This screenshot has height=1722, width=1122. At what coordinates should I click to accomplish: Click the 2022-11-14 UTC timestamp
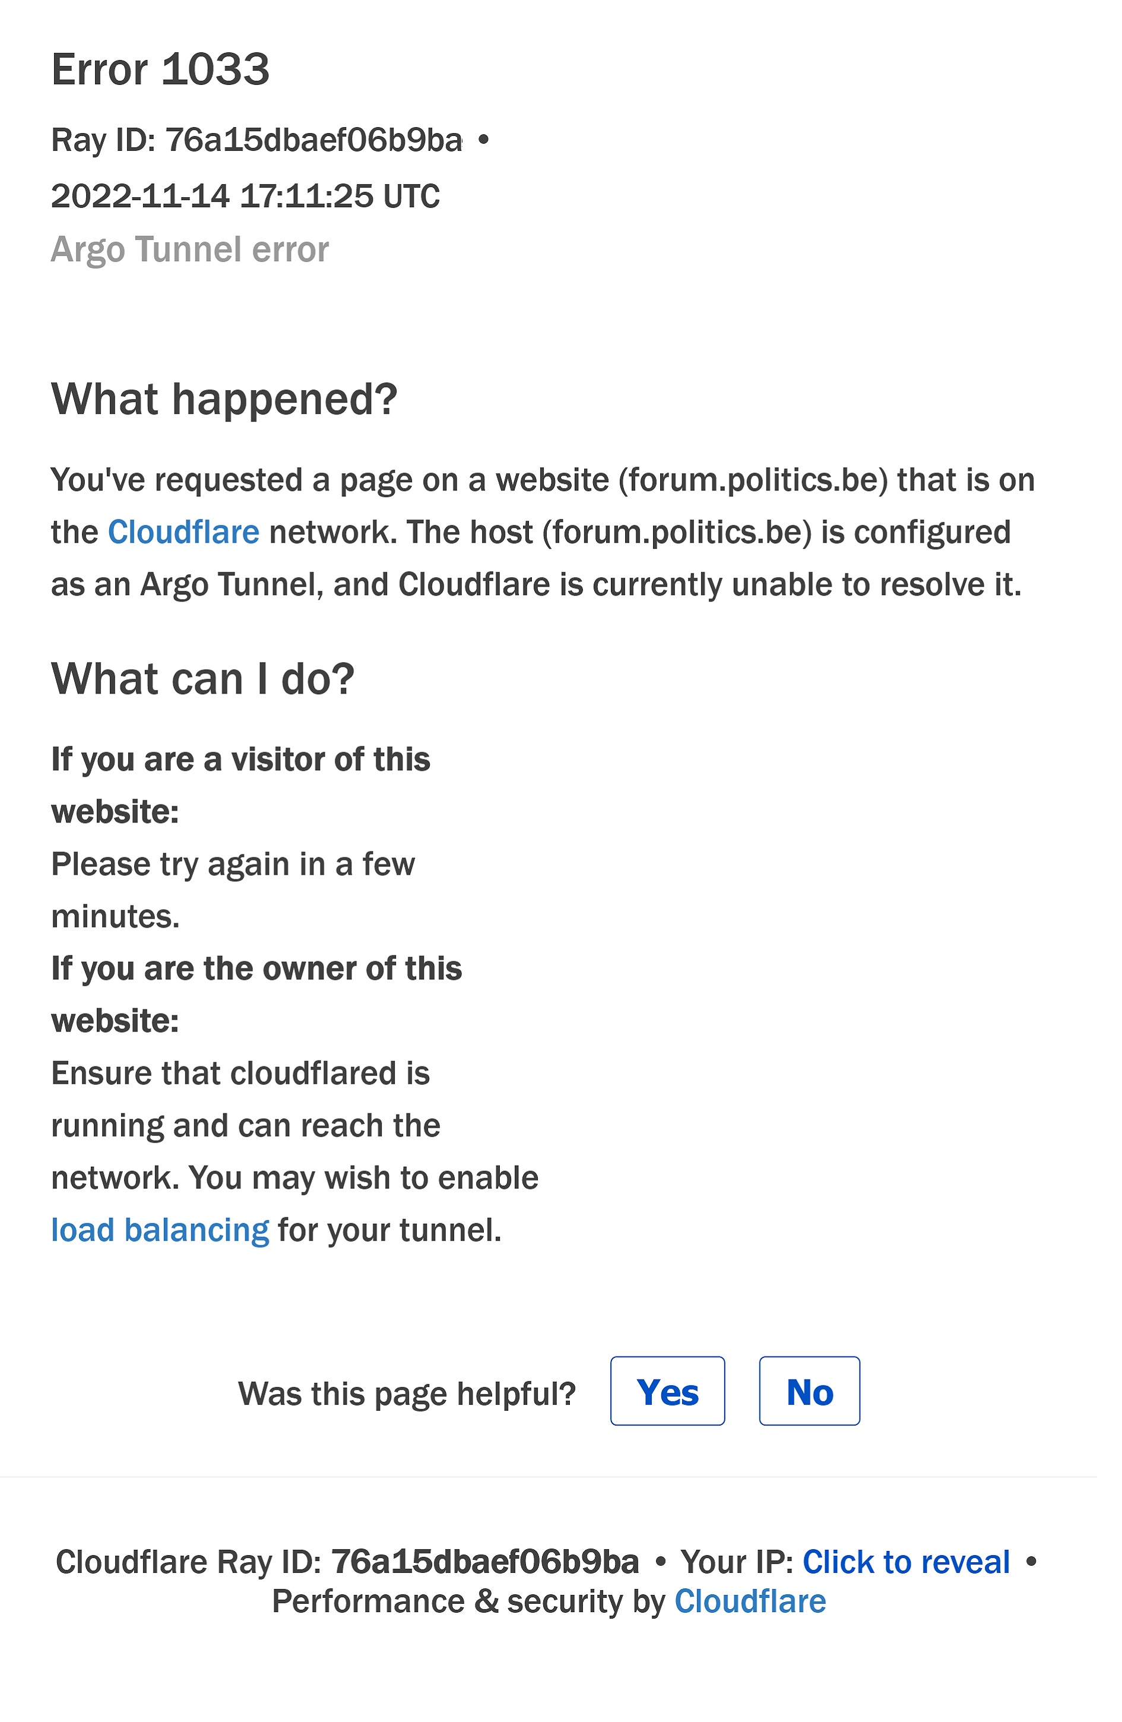(x=245, y=196)
